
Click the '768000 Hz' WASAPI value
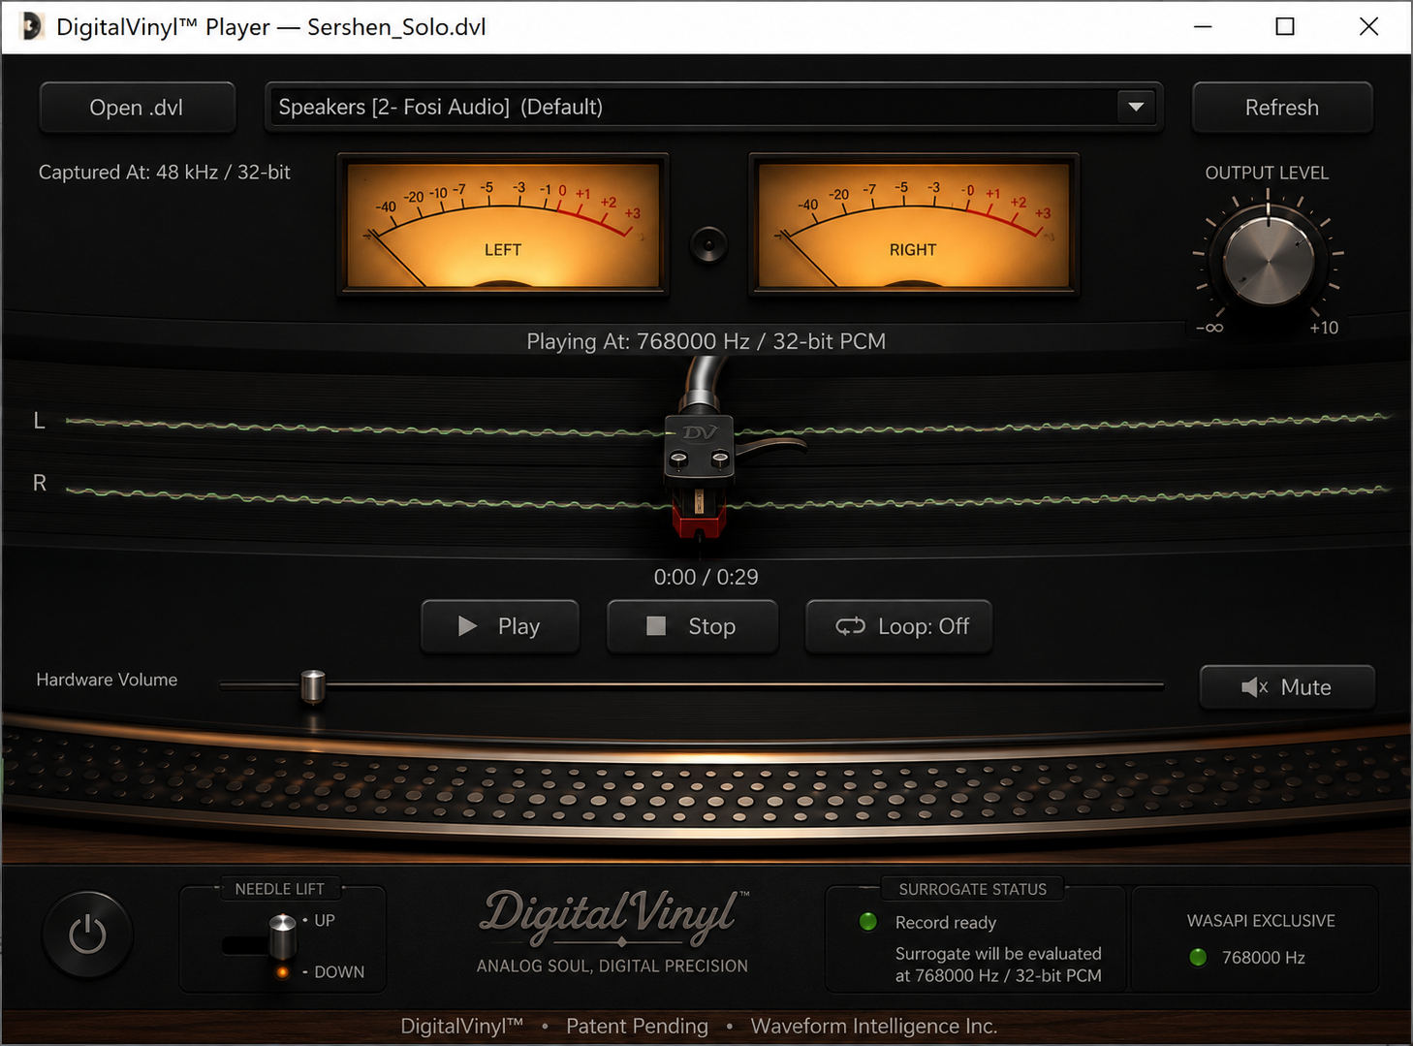[x=1264, y=958]
